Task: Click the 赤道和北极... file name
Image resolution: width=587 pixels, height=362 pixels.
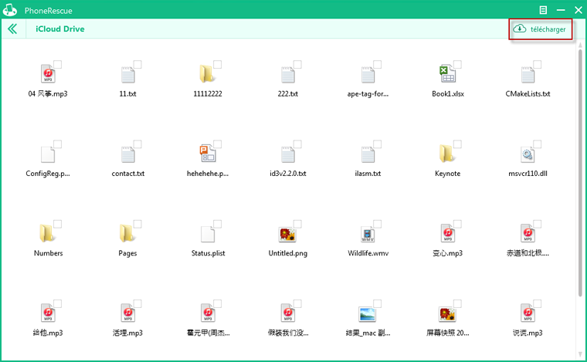Action: (x=528, y=253)
